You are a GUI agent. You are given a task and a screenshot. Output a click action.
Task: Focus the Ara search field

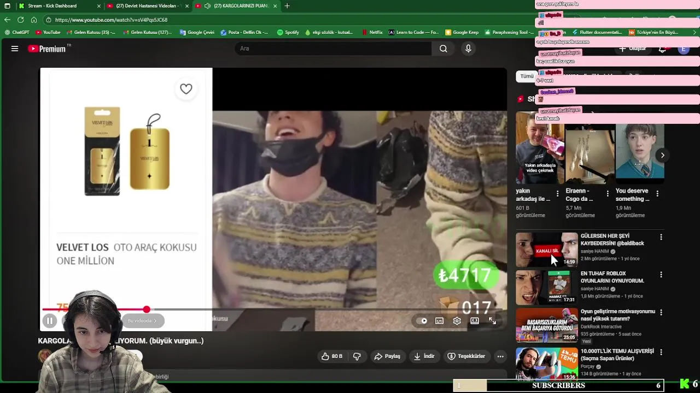coord(334,49)
